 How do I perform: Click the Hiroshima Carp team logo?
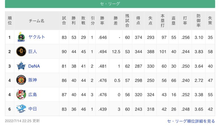[x=21, y=94]
